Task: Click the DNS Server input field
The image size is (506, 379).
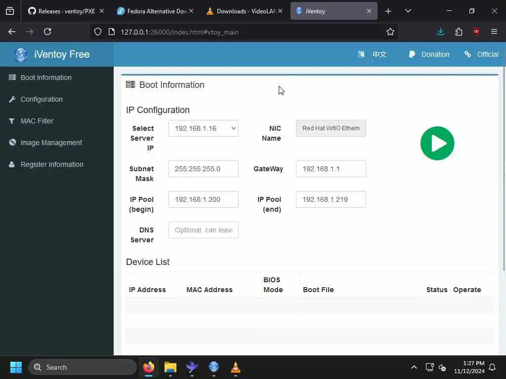Action: pos(203,230)
